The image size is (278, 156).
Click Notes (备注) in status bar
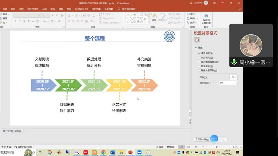coord(160,147)
